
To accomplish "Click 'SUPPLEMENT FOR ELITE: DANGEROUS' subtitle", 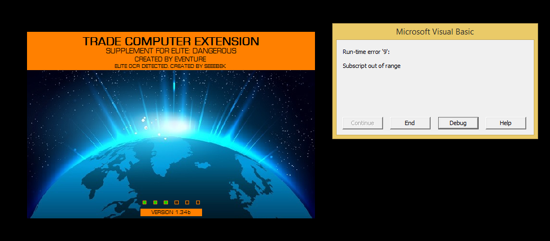I will tap(171, 51).
